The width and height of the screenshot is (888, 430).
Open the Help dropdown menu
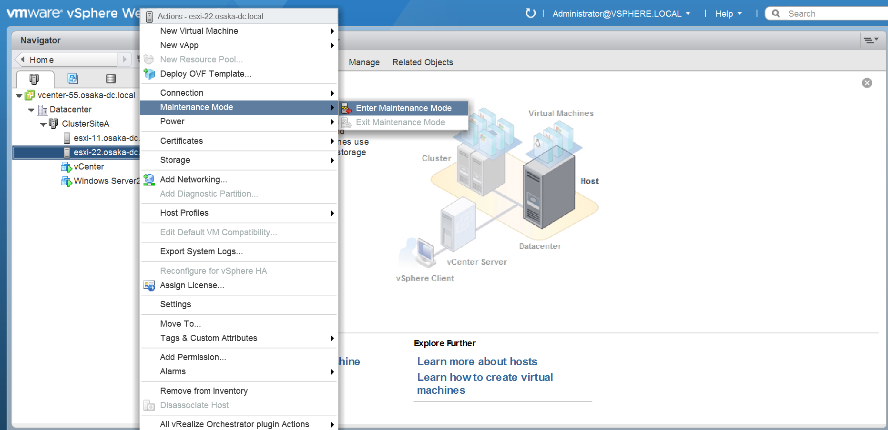click(728, 14)
